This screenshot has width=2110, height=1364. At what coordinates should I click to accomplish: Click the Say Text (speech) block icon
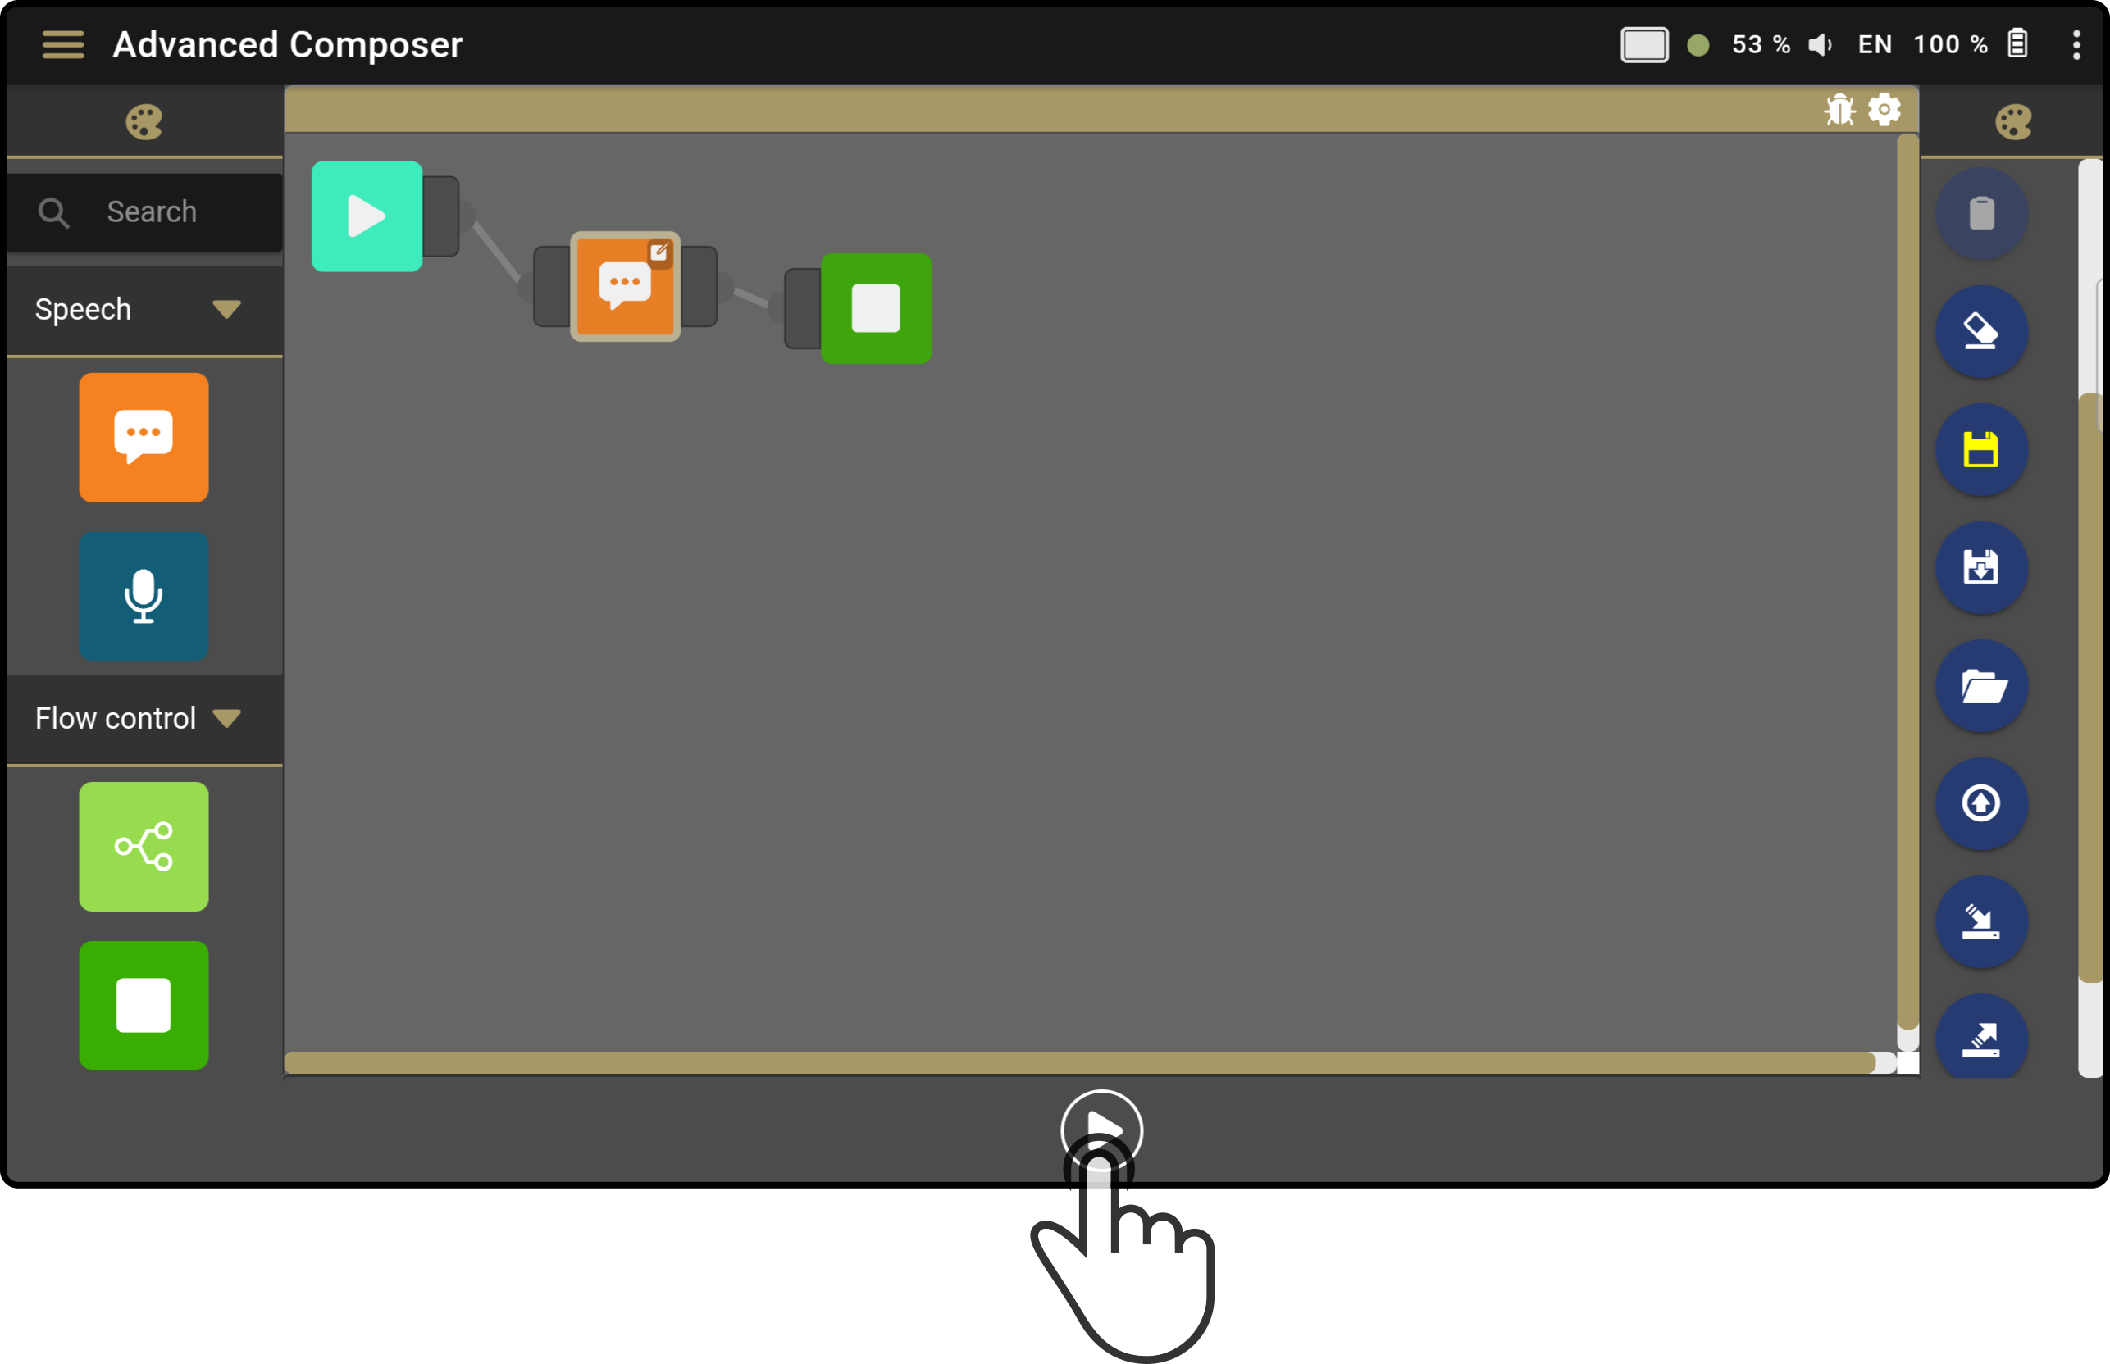tap(144, 437)
